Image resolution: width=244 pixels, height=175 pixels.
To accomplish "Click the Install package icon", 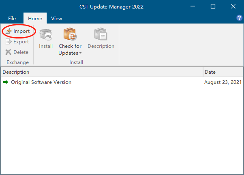I will pyautogui.click(x=46, y=34).
